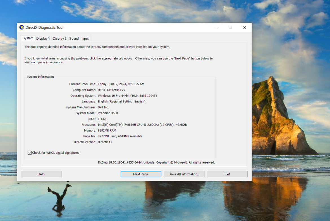This screenshot has width=330, height=221.
Task: Click the Operating System value Windows 10 Pro
Action: pos(127,96)
